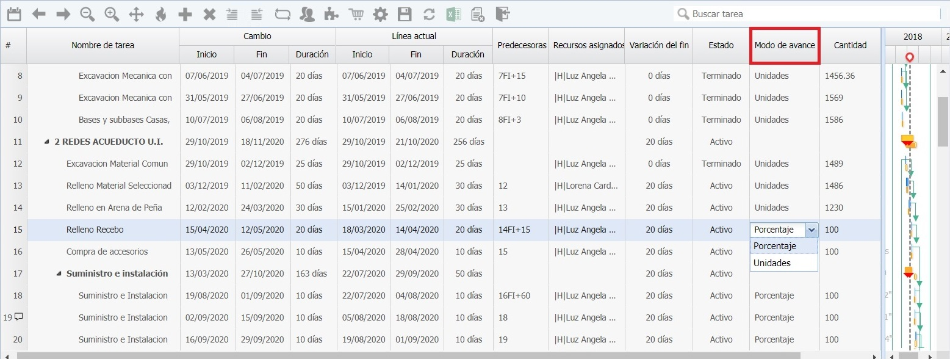The image size is (950, 359).
Task: Save with the floppy disk icon
Action: (x=404, y=14)
